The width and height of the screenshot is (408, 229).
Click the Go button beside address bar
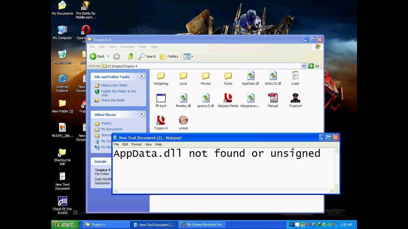314,66
